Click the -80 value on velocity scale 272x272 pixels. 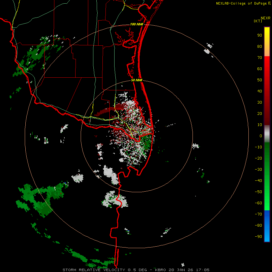(x=258, y=225)
